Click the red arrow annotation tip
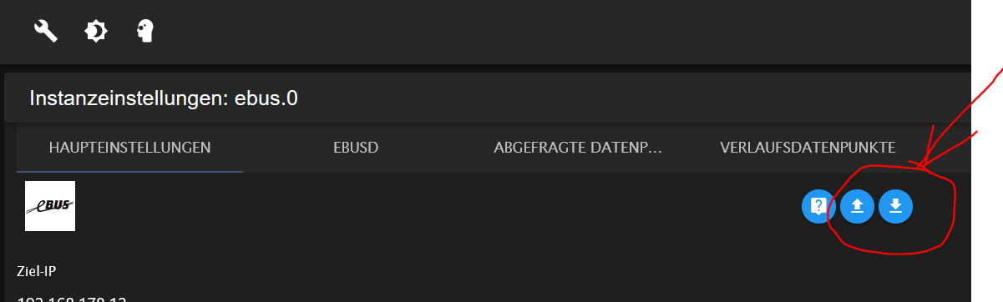 tap(920, 169)
